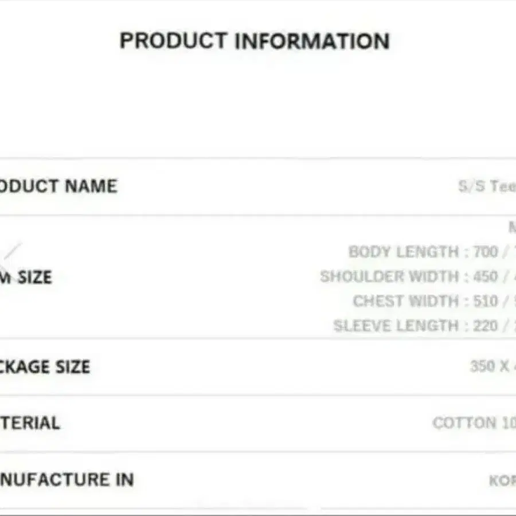This screenshot has height=516, width=516.
Task: Click the 450 shoulder width number
Action: click(x=486, y=276)
